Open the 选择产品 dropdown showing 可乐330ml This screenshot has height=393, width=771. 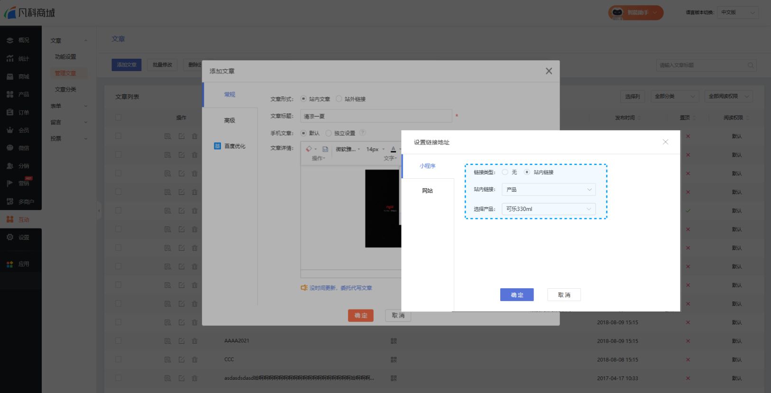[x=549, y=209]
